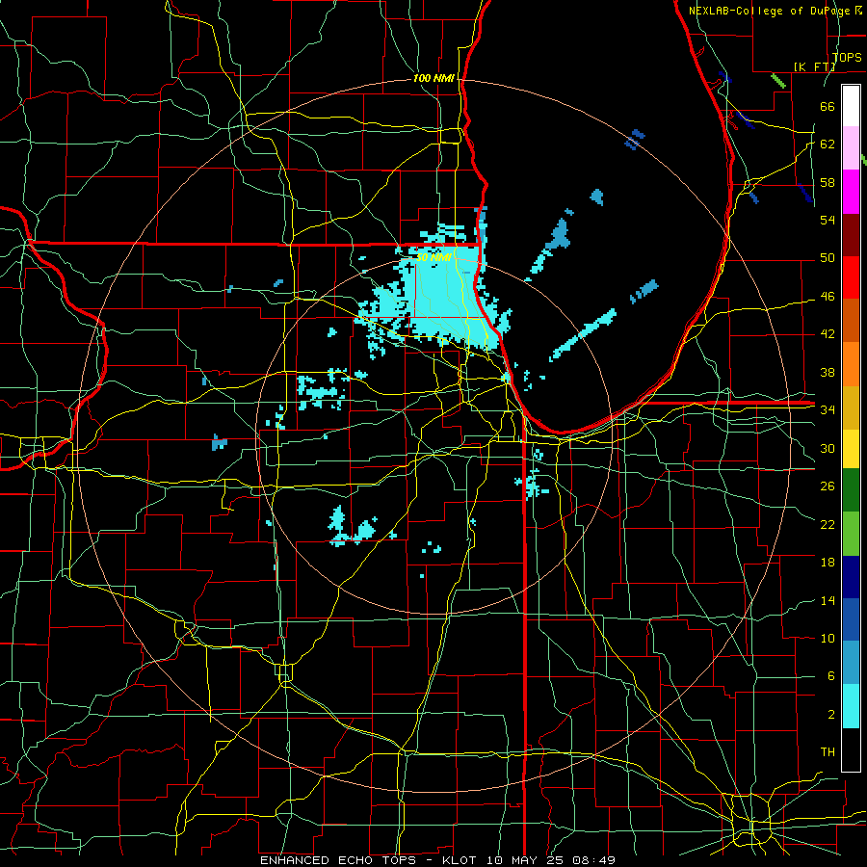This screenshot has width=867, height=867.
Task: Select the '100 NMI' range ring label
Action: tap(433, 79)
